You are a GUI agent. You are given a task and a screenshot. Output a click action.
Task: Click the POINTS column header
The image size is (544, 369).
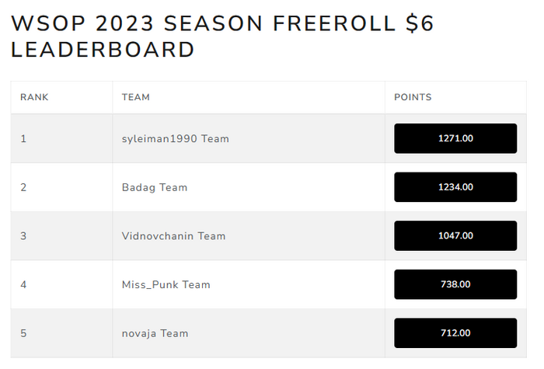pyautogui.click(x=413, y=97)
